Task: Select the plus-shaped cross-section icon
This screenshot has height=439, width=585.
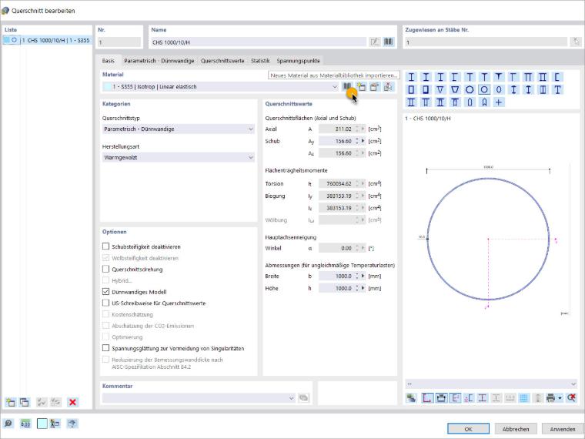Action: pyautogui.click(x=499, y=102)
